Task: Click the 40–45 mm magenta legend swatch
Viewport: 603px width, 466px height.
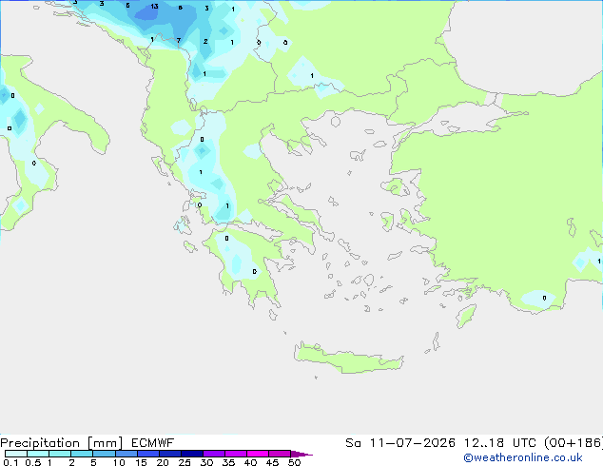Action: [x=258, y=454]
